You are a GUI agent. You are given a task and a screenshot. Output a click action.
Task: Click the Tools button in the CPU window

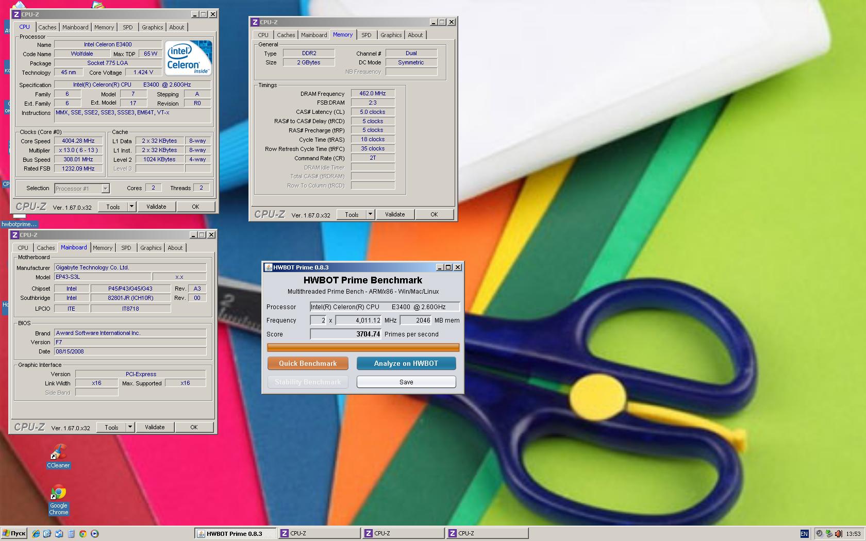[113, 207]
